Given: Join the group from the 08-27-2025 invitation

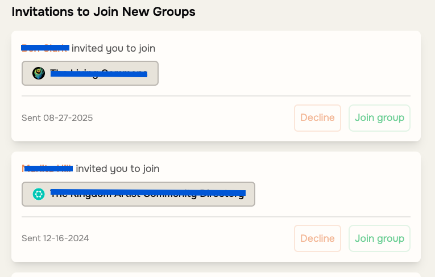Looking at the screenshot, I should click(379, 118).
